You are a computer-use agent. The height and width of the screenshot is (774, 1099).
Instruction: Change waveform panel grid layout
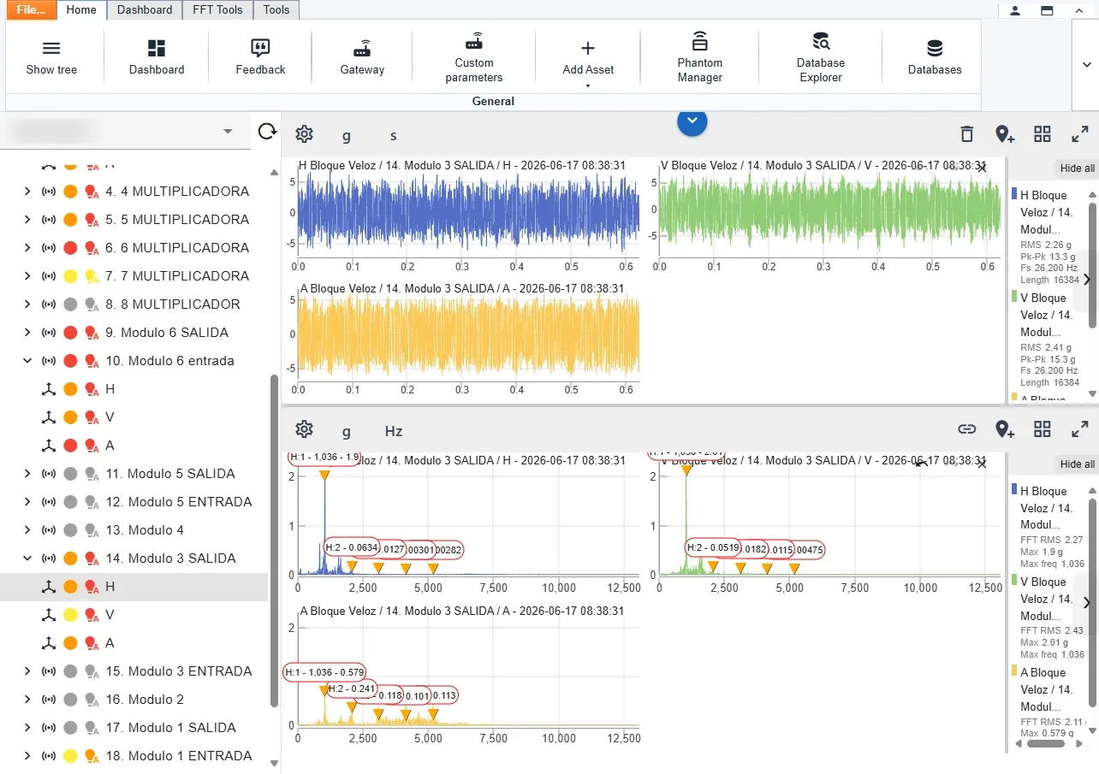pyautogui.click(x=1042, y=134)
